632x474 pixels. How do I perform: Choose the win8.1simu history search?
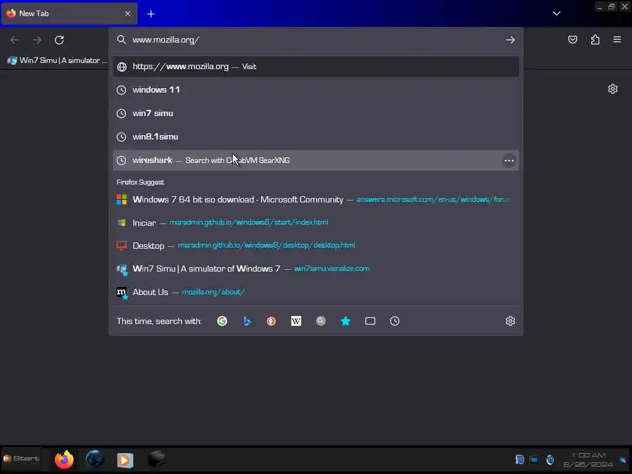[316, 136]
